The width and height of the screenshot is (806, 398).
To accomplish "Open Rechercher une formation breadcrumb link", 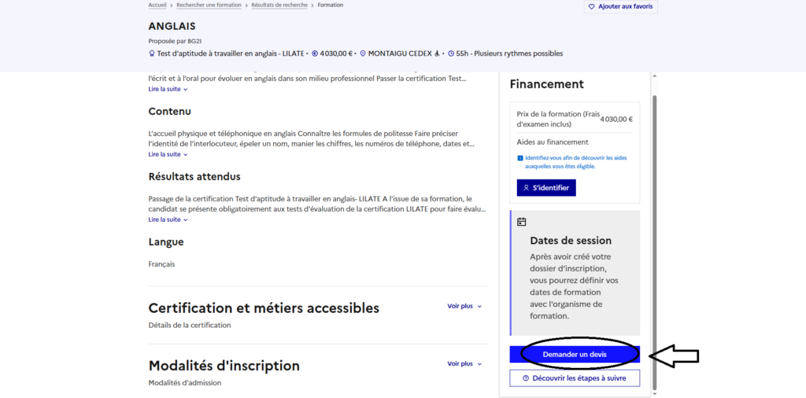I will point(209,5).
